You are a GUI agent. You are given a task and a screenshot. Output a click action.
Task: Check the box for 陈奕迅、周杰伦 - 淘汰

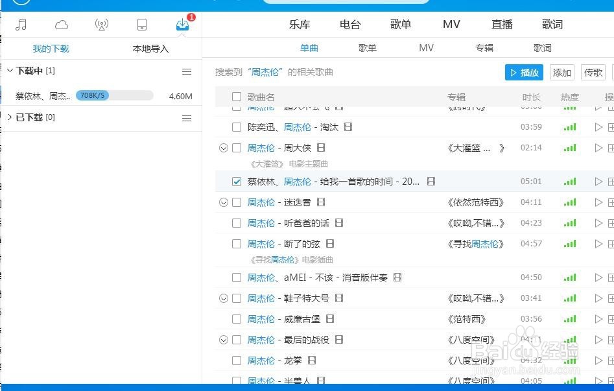[x=237, y=127]
